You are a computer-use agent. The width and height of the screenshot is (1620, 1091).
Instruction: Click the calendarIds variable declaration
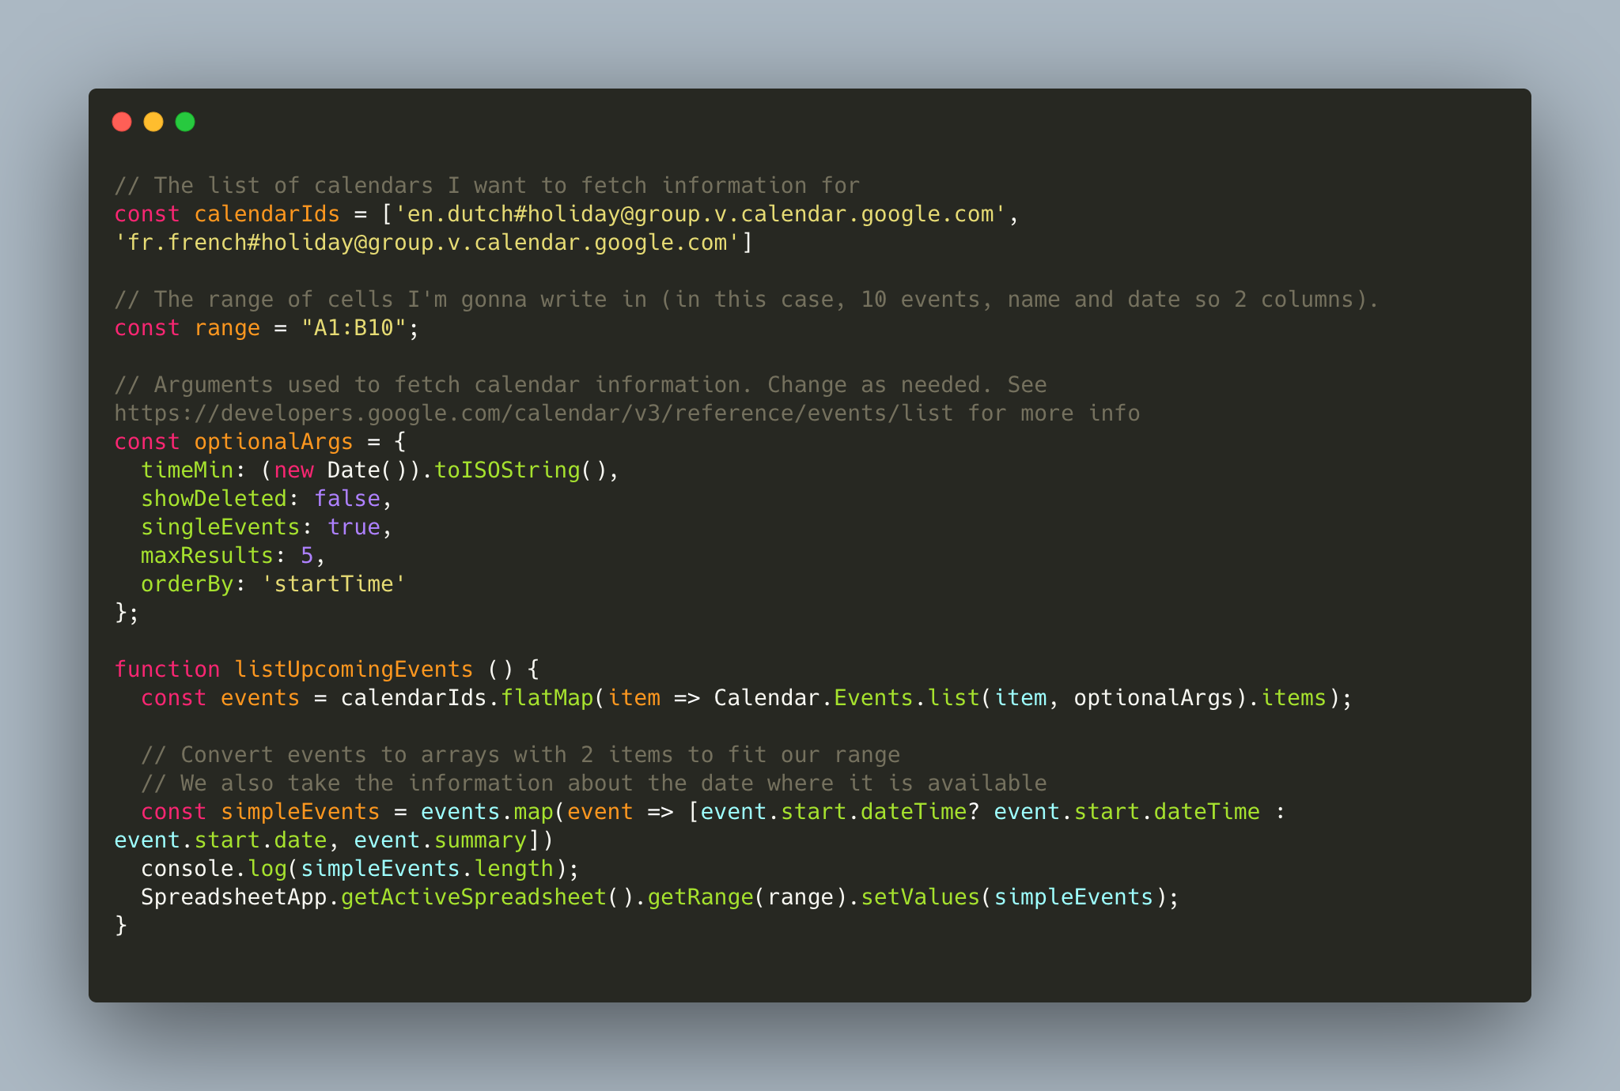[x=267, y=214]
